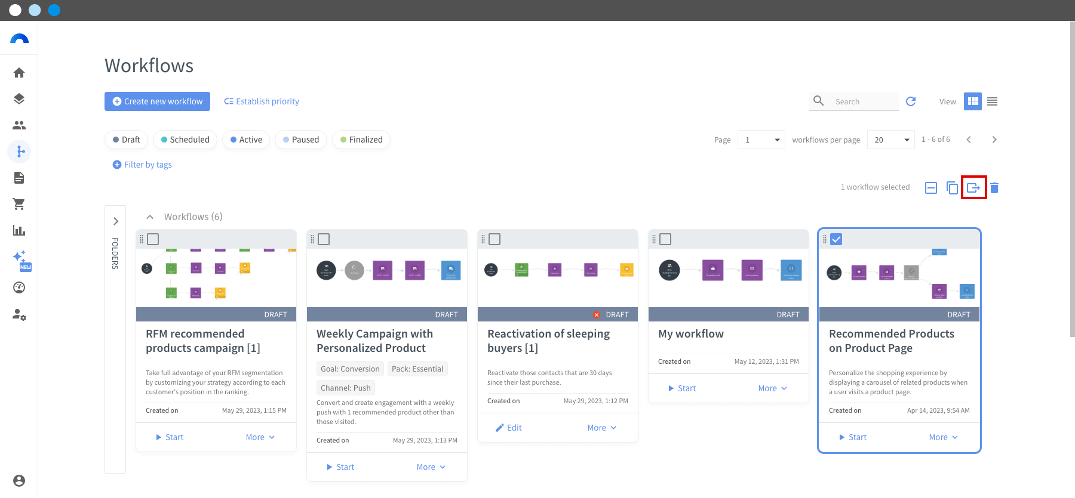Click the blue logo at top left
Screen dimensions: 1075x498
[x=19, y=39]
